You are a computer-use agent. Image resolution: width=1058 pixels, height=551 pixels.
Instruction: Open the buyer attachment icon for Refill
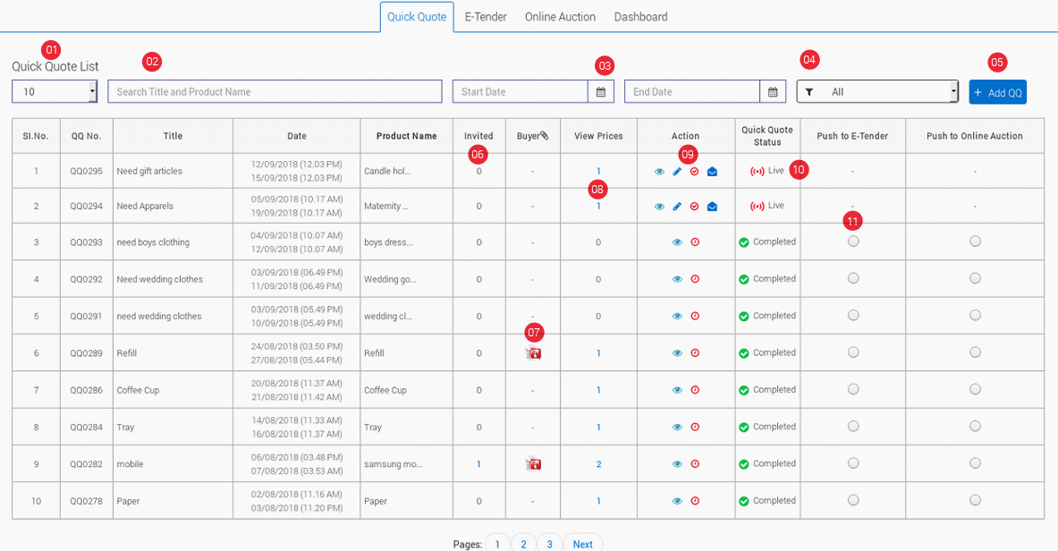[x=533, y=353]
